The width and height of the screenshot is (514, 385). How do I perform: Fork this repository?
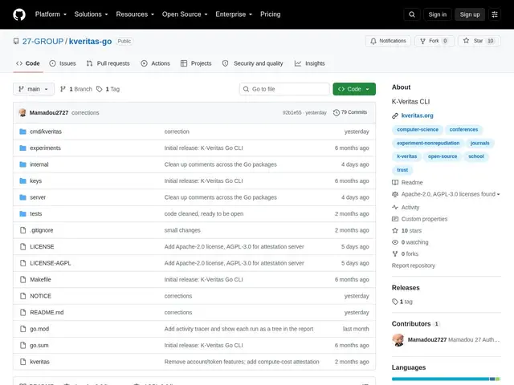tap(434, 41)
